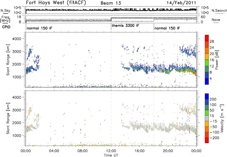This screenshot has width=227, height=157.
Task: Select the gray Velocity segment between 15 and -15
Action: (x=207, y=118)
